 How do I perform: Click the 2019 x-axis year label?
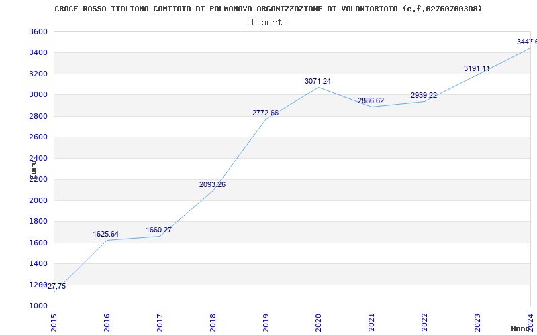point(266,323)
